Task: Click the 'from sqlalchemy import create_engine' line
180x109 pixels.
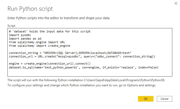Action: point(39,45)
